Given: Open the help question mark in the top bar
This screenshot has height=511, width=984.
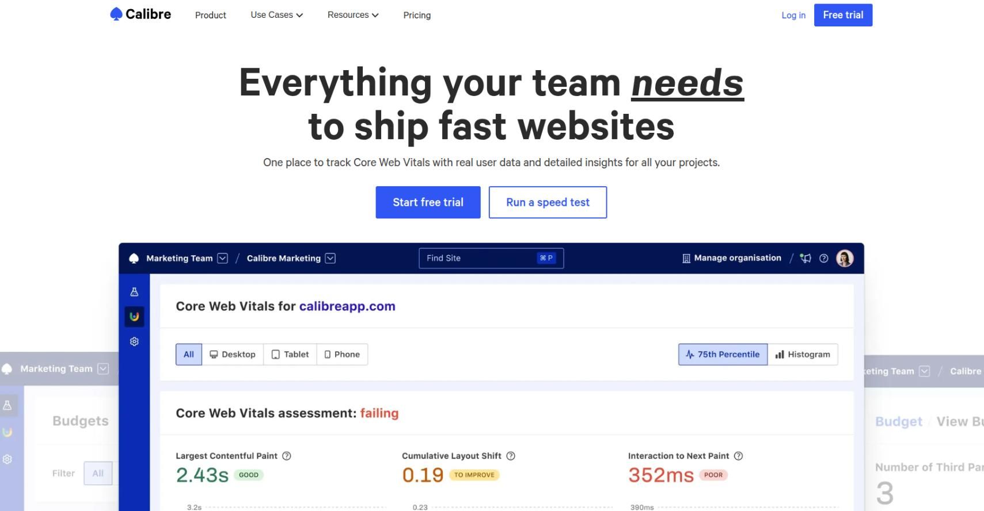Looking at the screenshot, I should [x=824, y=258].
